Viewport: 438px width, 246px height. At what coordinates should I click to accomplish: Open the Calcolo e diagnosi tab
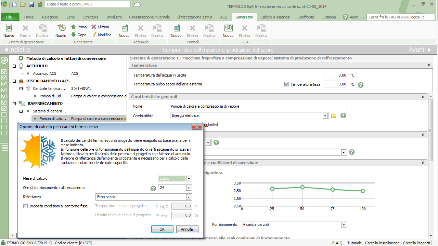(x=275, y=17)
